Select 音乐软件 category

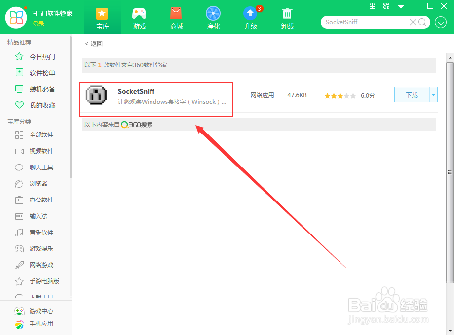41,232
